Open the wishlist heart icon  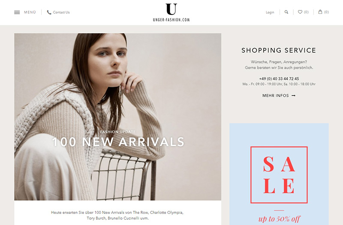point(300,12)
